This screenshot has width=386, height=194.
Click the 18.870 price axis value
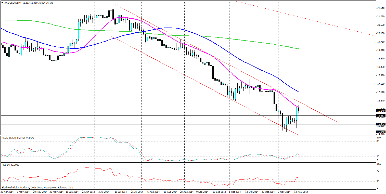(381, 59)
